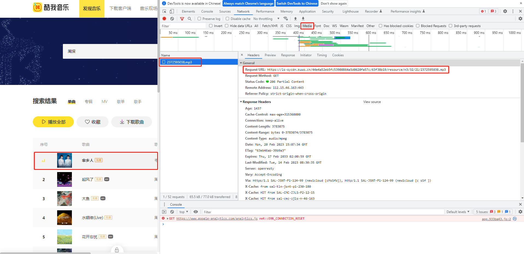This screenshot has width=524, height=254.
Task: Tick the Blocked Requests checkbox
Action: pyautogui.click(x=418, y=26)
